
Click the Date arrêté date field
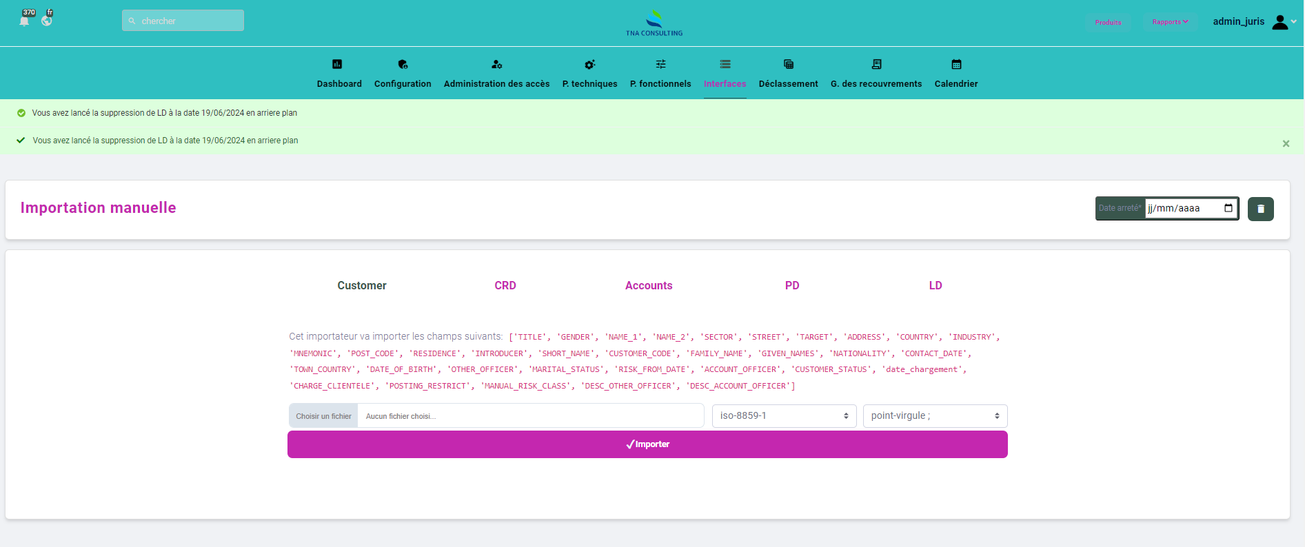click(x=1183, y=209)
